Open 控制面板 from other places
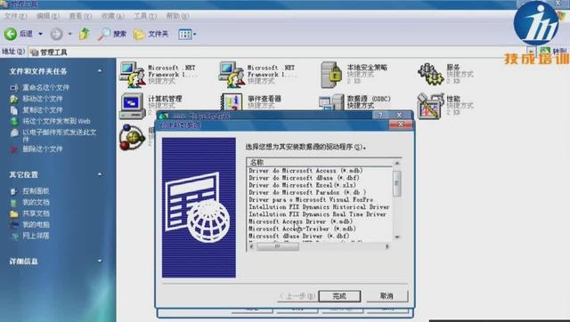The height and width of the screenshot is (322, 570). (x=36, y=191)
